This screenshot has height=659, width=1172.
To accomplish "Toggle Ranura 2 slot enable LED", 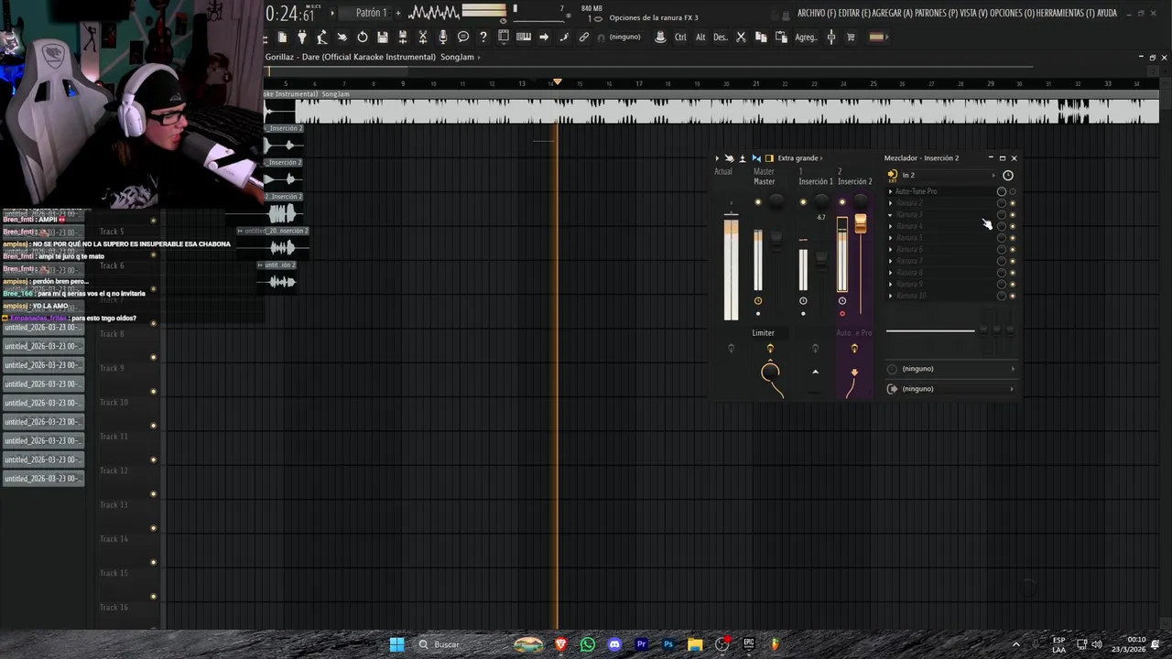I will [x=1012, y=203].
